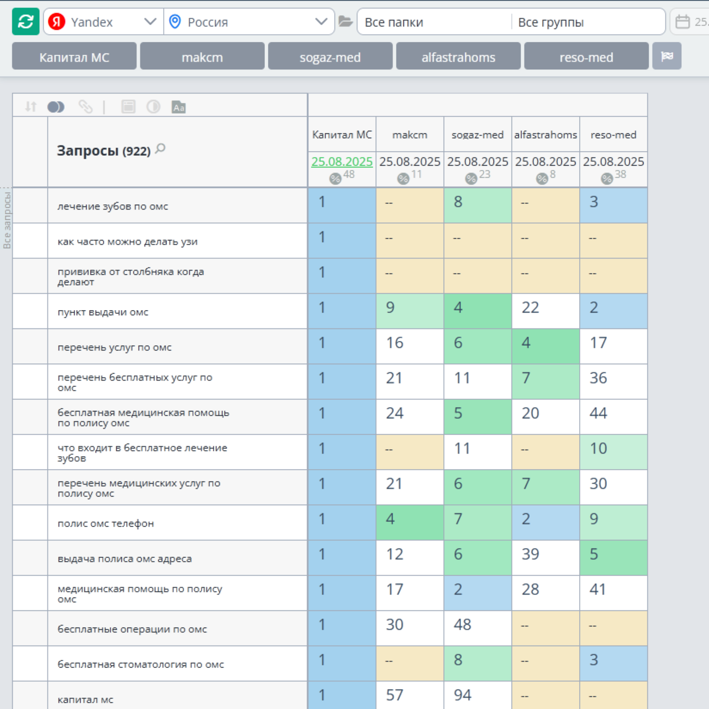The height and width of the screenshot is (709, 709).
Task: Select the sogaz-med competitor tab
Action: tap(330, 57)
